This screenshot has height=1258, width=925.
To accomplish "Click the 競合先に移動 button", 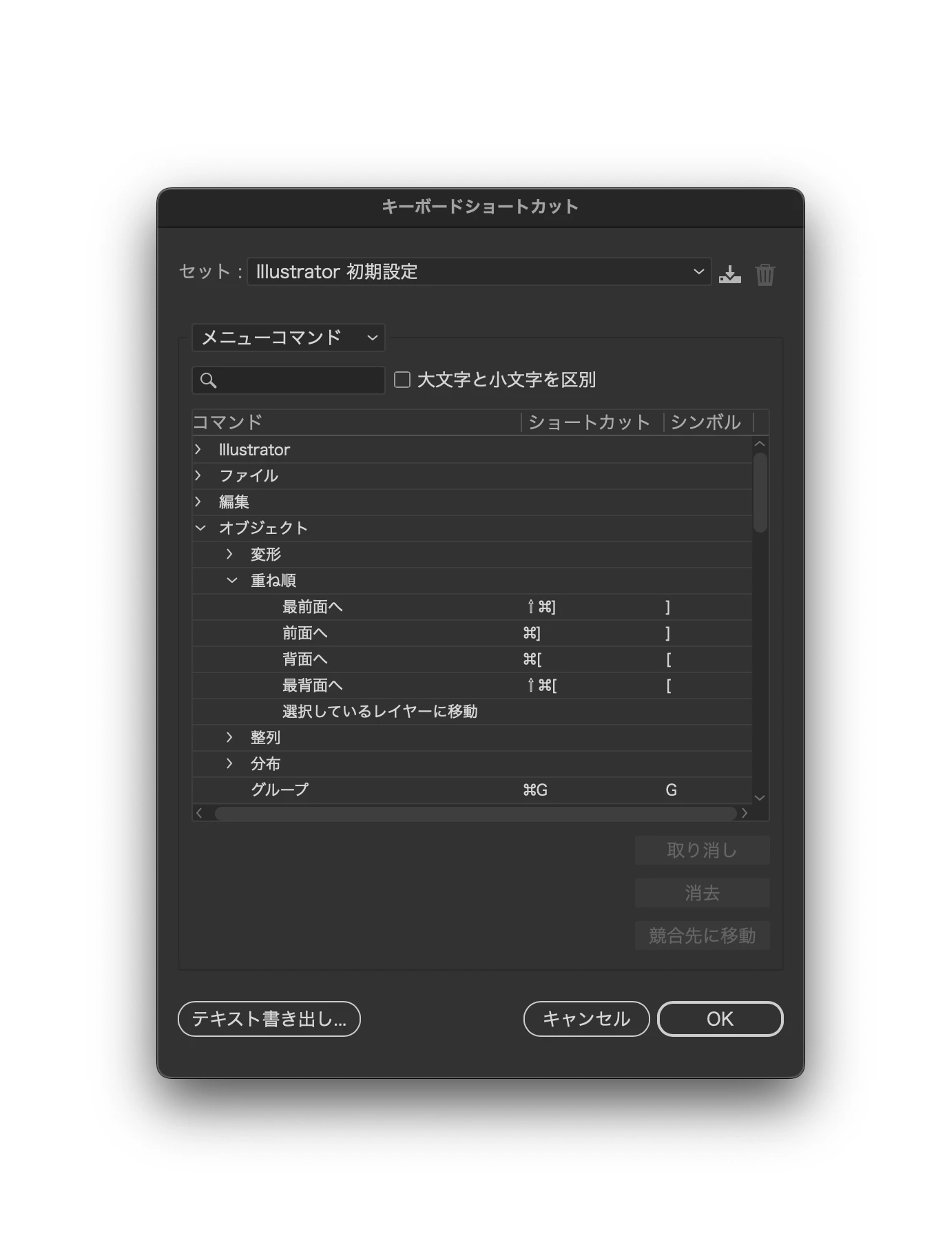I will click(702, 936).
